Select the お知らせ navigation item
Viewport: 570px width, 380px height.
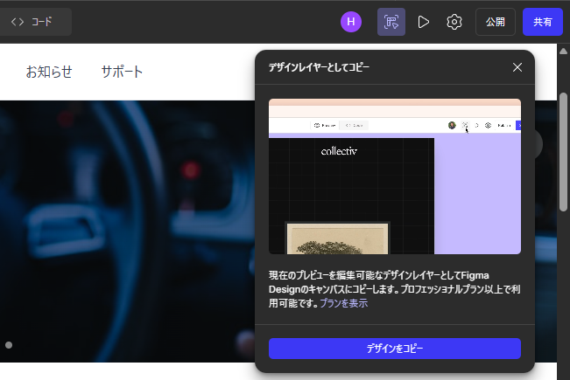click(49, 72)
